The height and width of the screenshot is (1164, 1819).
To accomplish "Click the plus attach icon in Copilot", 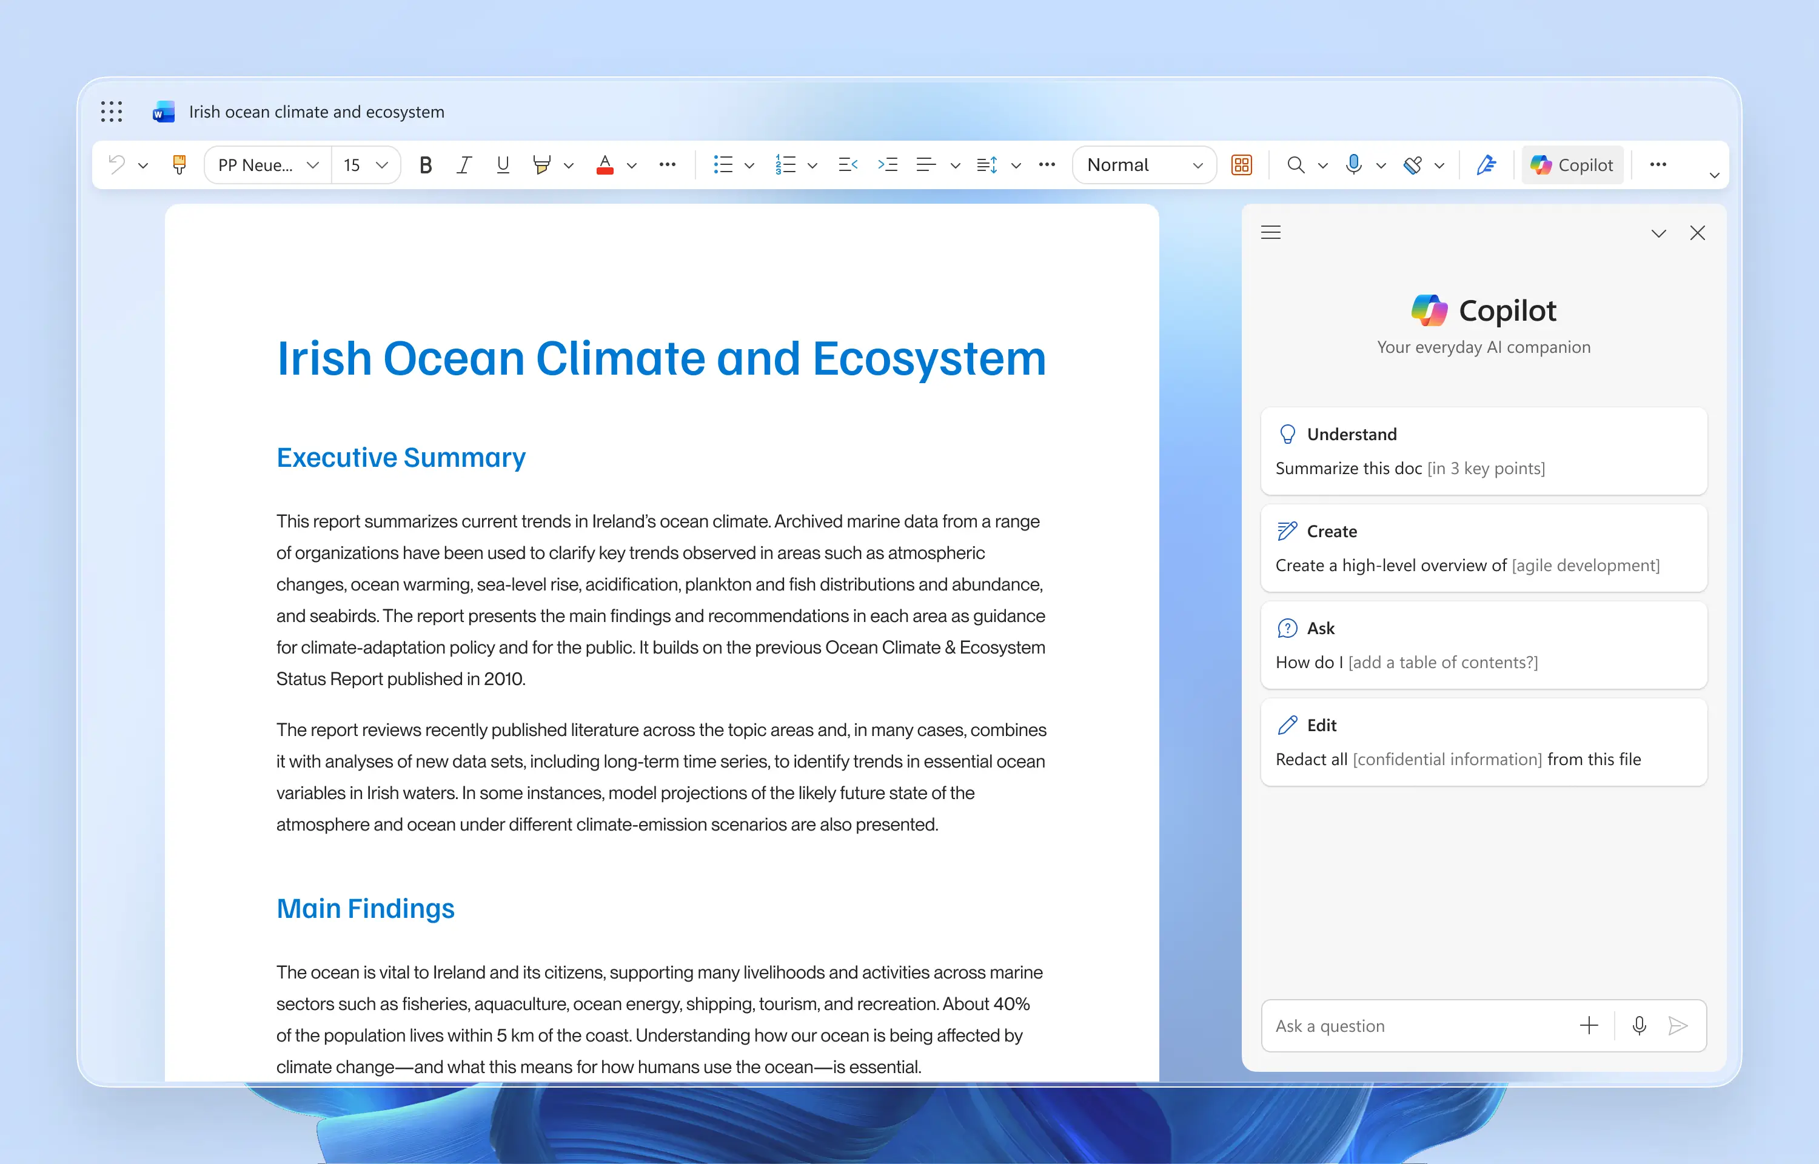I will (1589, 1026).
